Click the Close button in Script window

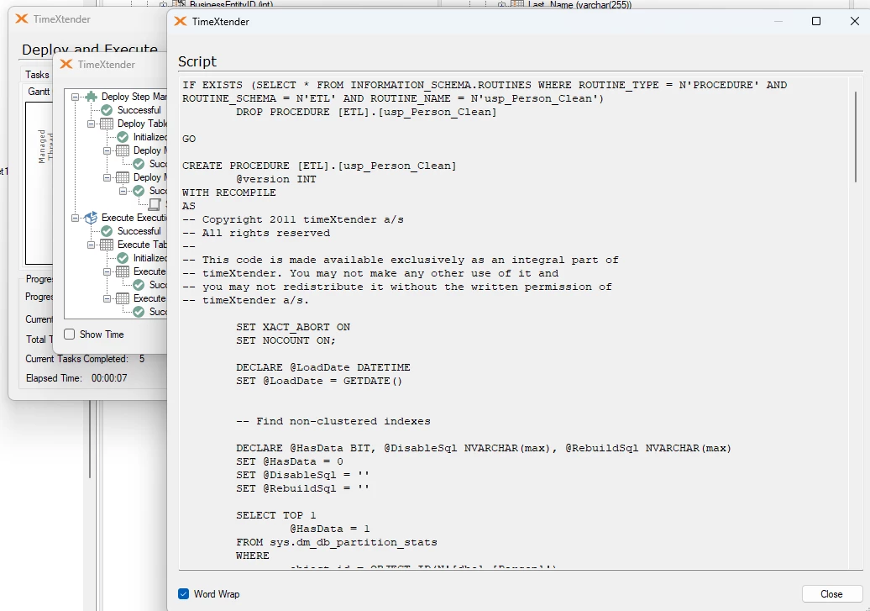click(831, 594)
